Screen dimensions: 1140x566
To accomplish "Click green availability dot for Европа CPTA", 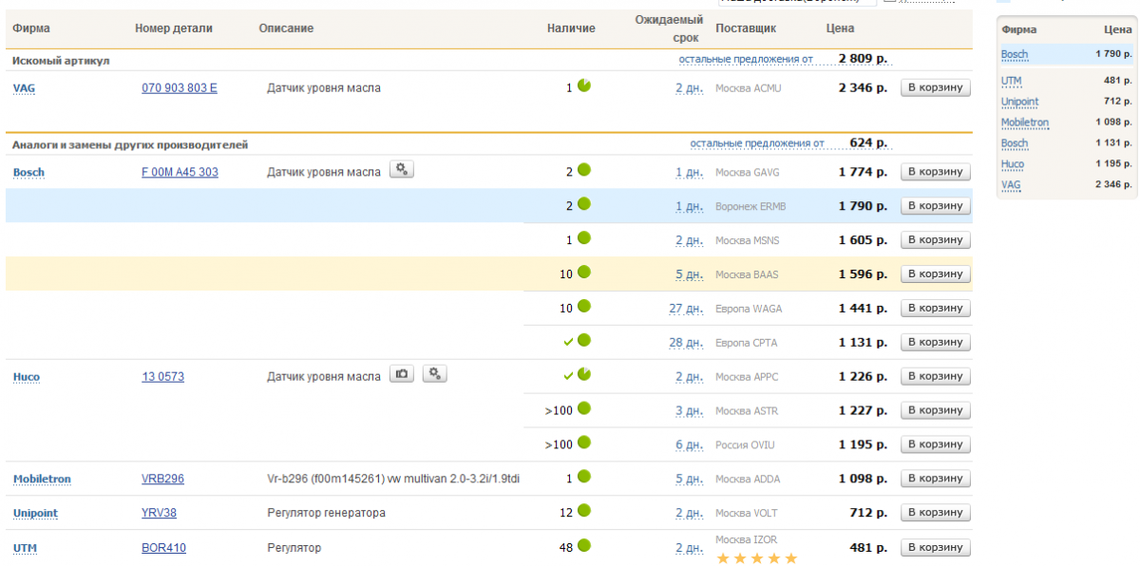I will [x=584, y=341].
